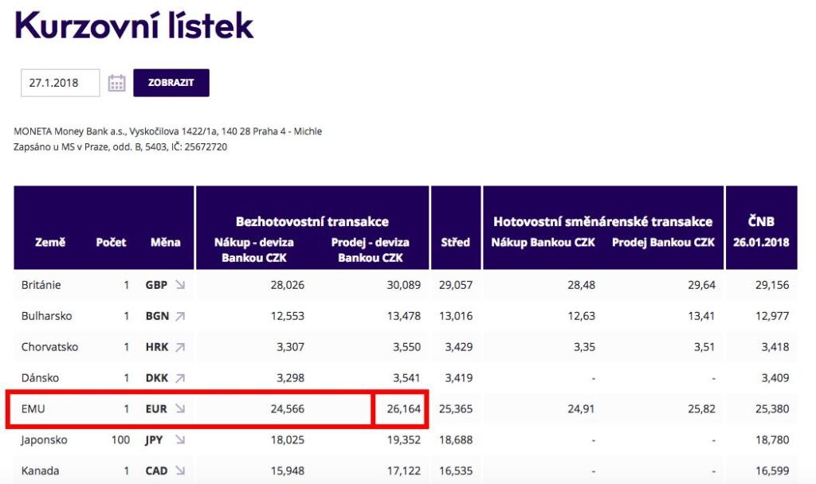Click the Hotovostní směnárenské transakce header
This screenshot has height=484, width=816.
(602, 221)
